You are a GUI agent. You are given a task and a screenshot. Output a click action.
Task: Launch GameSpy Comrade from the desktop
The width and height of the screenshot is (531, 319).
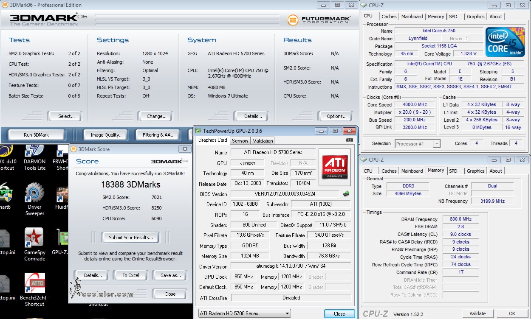point(34,244)
